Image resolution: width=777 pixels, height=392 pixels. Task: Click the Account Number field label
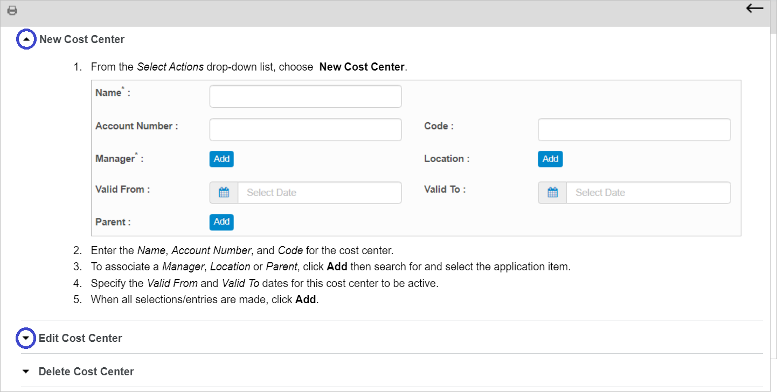(x=136, y=126)
